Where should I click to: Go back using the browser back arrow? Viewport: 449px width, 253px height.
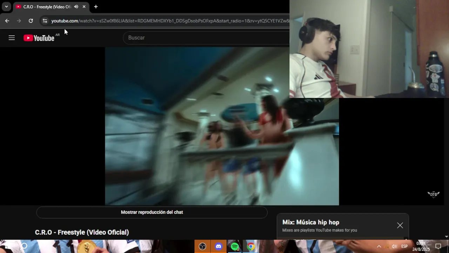[x=7, y=21]
